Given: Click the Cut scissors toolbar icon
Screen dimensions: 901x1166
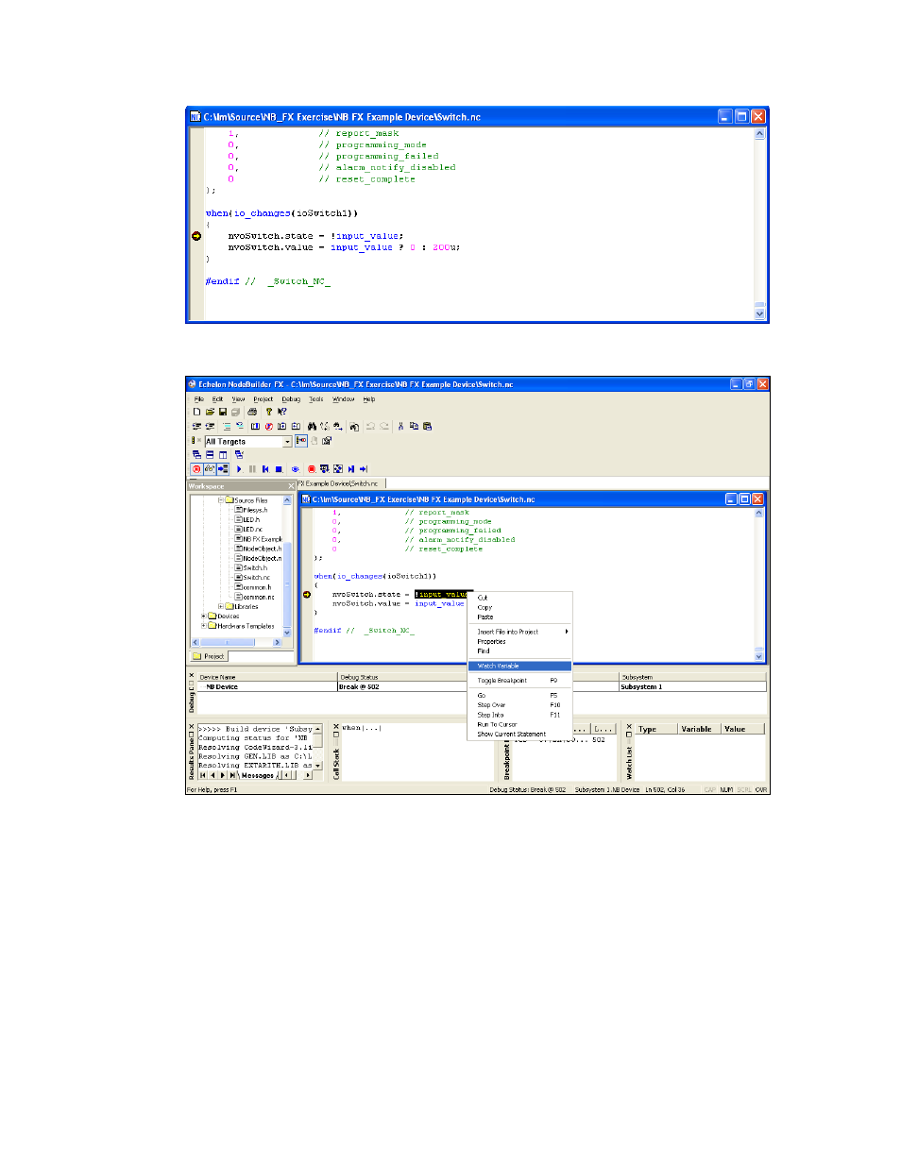Looking at the screenshot, I should [x=400, y=426].
